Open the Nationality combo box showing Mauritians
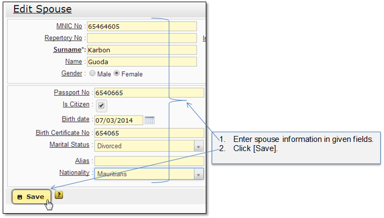384x218 pixels. 149,174
